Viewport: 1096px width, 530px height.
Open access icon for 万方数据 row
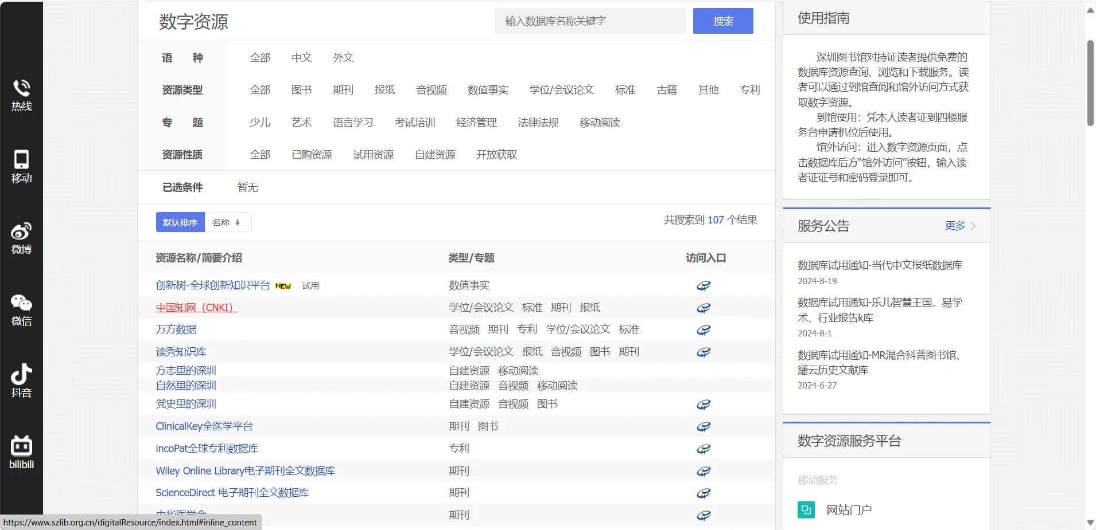pyautogui.click(x=704, y=330)
